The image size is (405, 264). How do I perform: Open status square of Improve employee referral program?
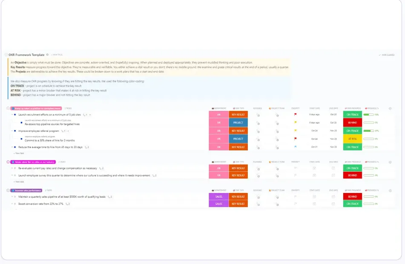point(15,131)
